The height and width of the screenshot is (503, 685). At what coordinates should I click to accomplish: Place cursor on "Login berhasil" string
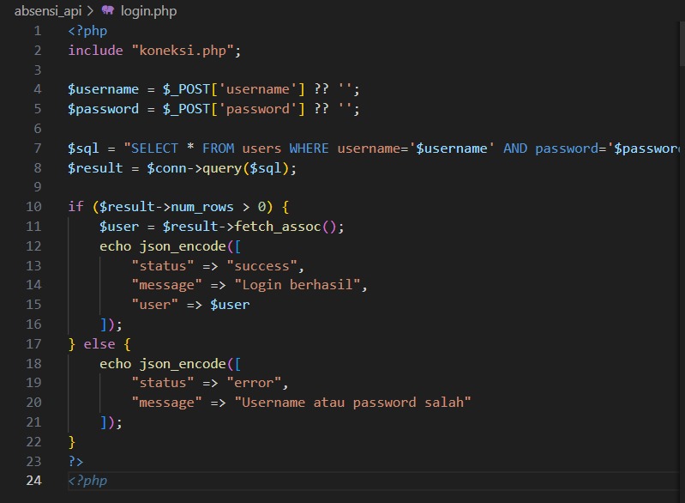[x=300, y=285]
